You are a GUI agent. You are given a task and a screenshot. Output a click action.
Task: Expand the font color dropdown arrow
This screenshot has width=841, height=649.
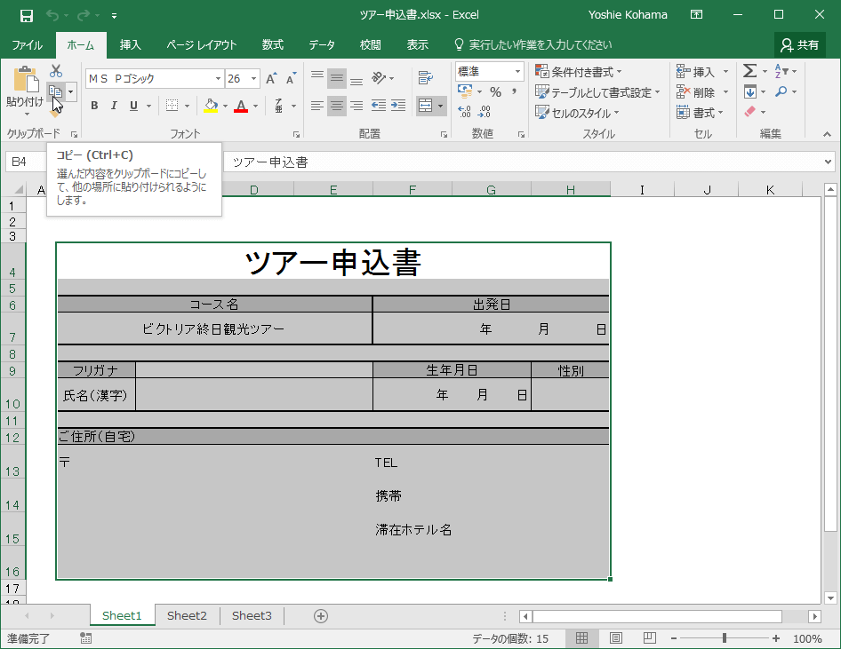coord(256,106)
